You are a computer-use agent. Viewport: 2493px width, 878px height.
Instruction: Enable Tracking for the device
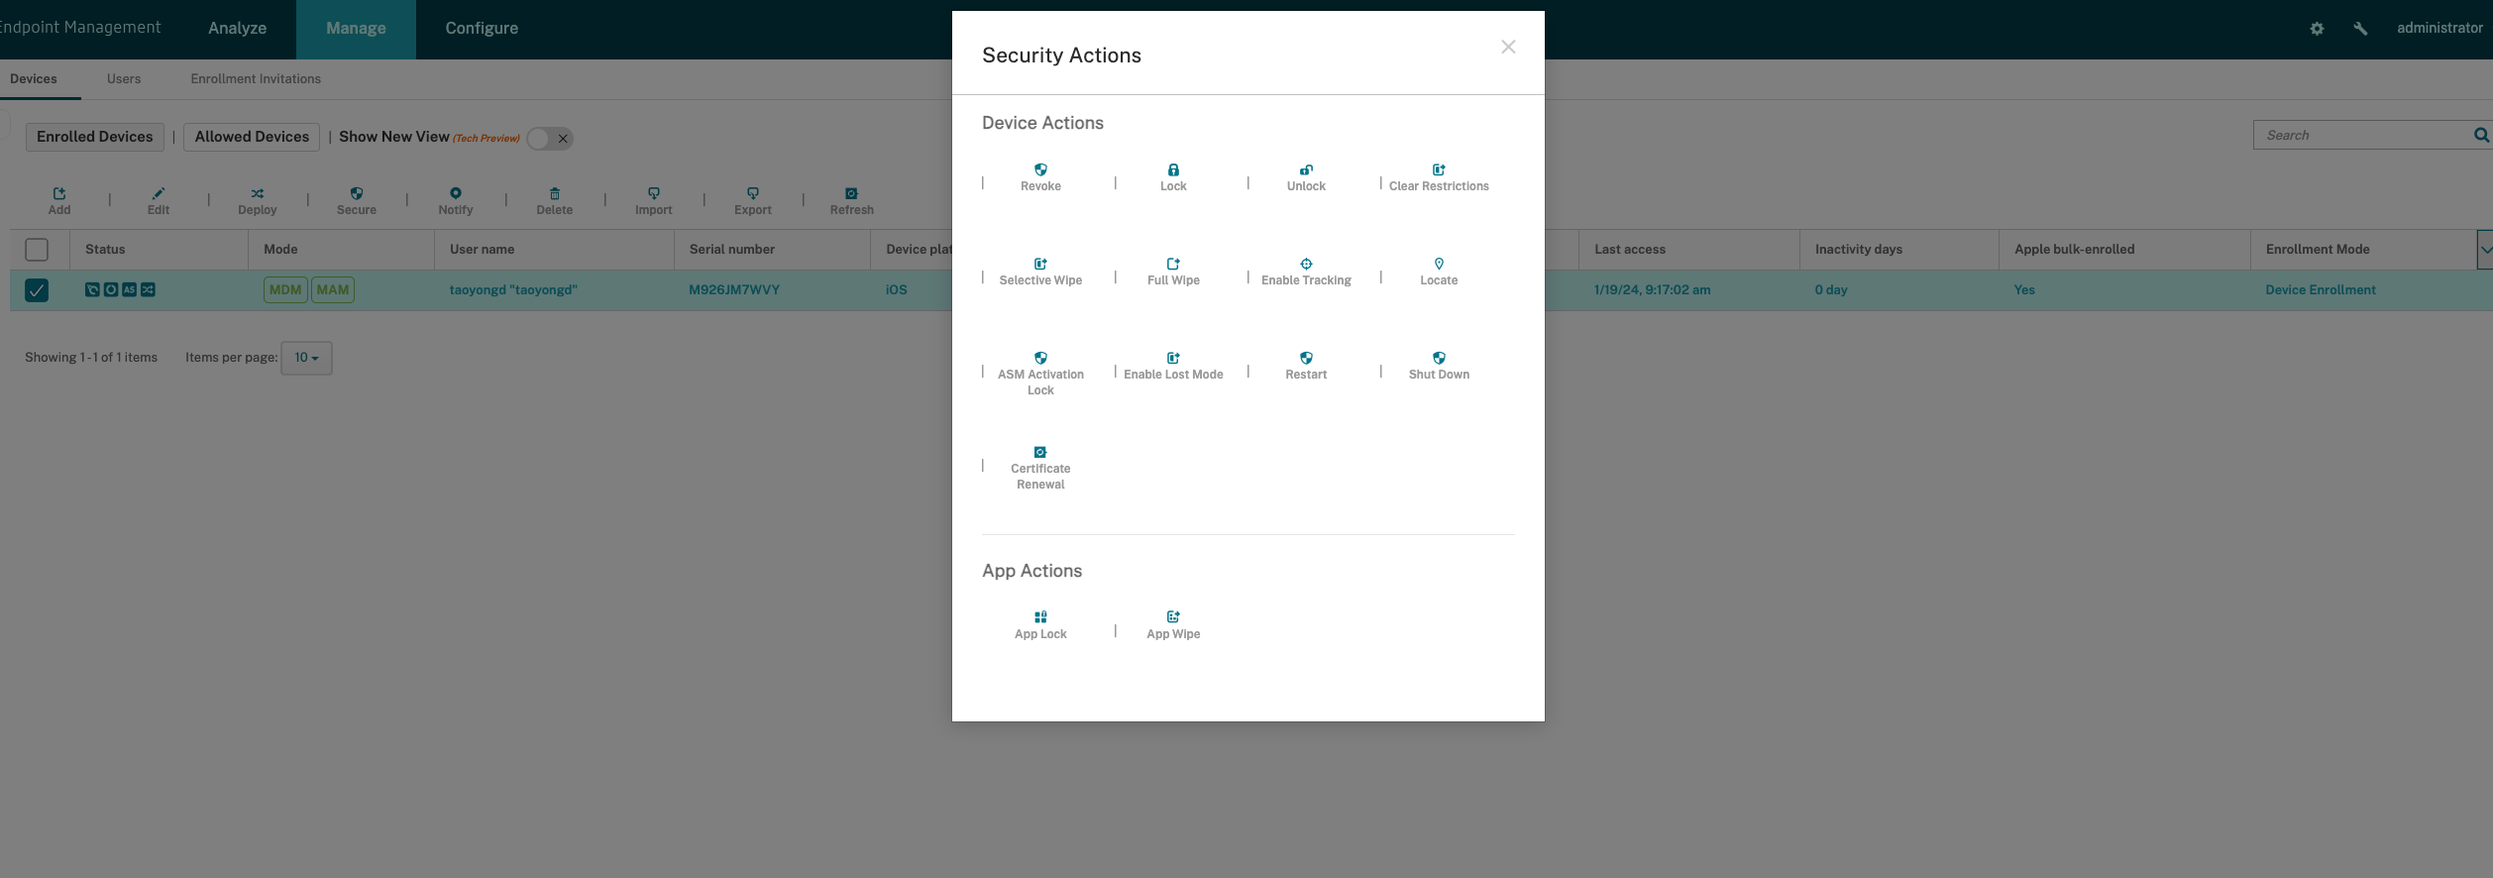point(1306,272)
